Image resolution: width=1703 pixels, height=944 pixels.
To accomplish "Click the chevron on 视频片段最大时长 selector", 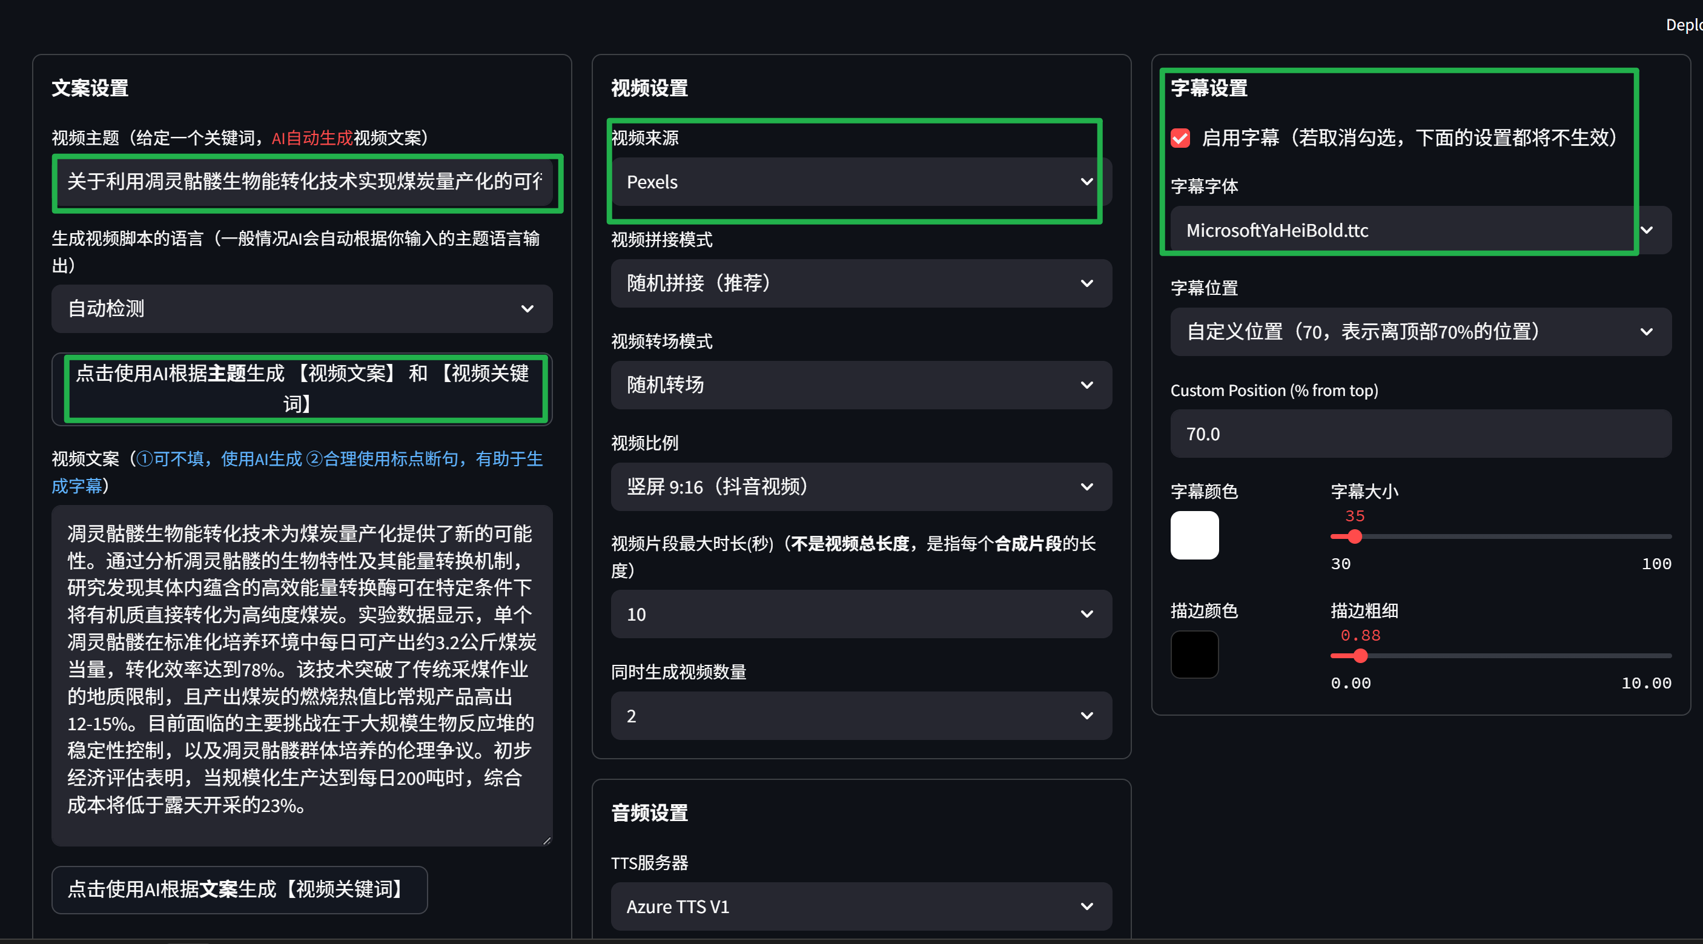I will click(x=1086, y=614).
